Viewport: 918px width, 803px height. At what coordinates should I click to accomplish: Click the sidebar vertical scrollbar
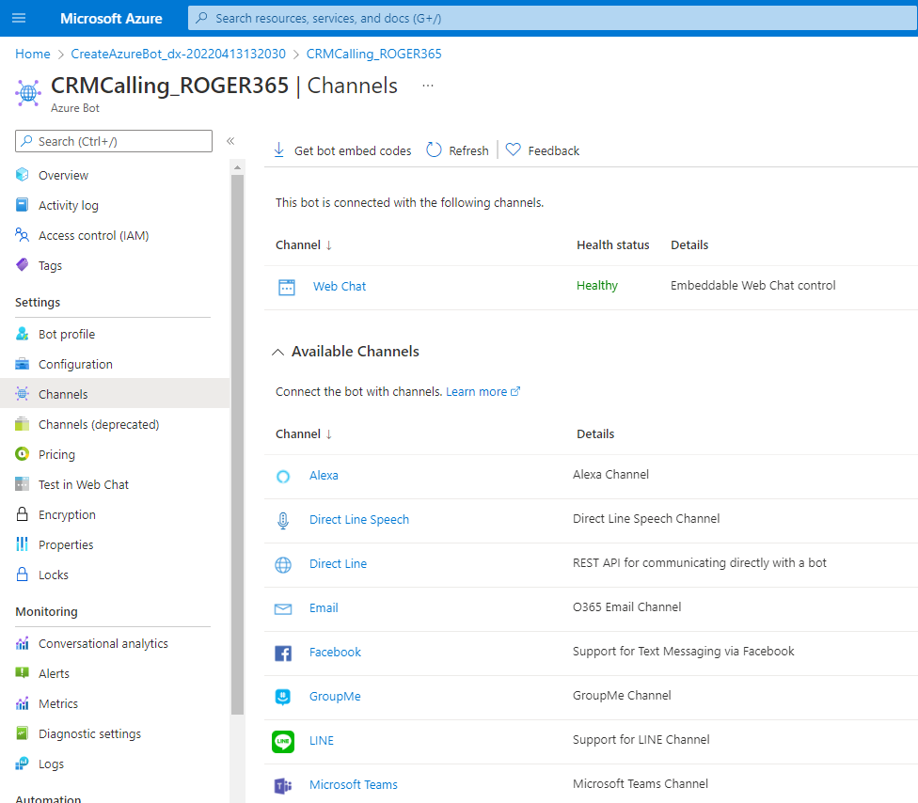pos(237,442)
